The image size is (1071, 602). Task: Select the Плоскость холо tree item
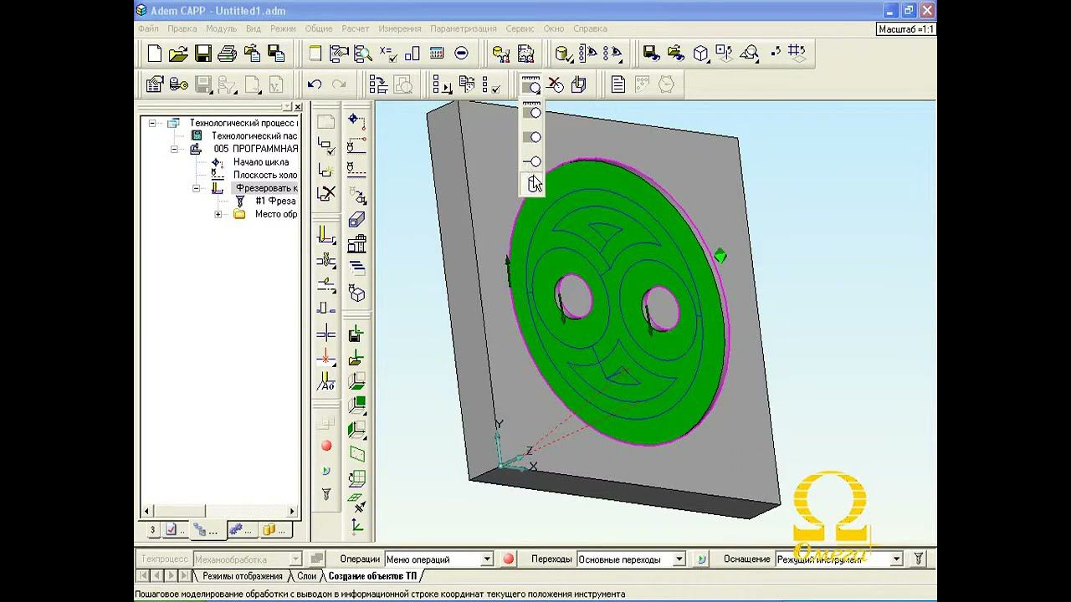pyautogui.click(x=265, y=175)
